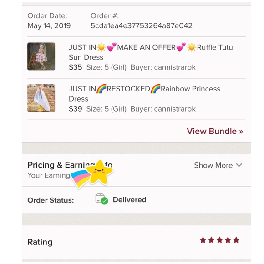Viewport: 264px width, 264px height.
Task: Expand Pricing section with Show More
Action: (x=218, y=165)
